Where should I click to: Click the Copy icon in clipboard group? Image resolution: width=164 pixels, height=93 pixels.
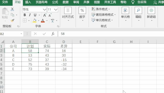coord(13,15)
